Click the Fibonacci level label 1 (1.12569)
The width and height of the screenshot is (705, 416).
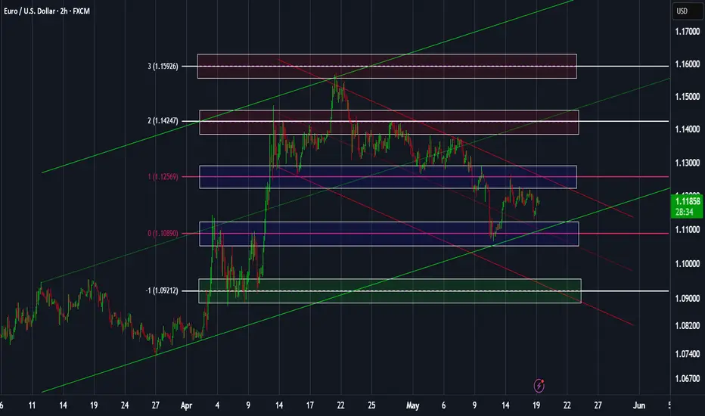pos(163,177)
